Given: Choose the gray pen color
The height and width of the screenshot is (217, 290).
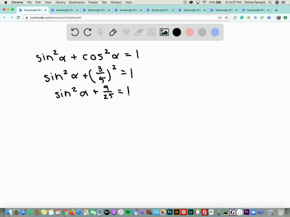Looking at the screenshot, I should pyautogui.click(x=202, y=32).
